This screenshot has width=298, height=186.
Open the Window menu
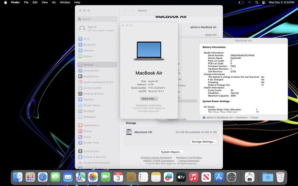(x=65, y=2)
